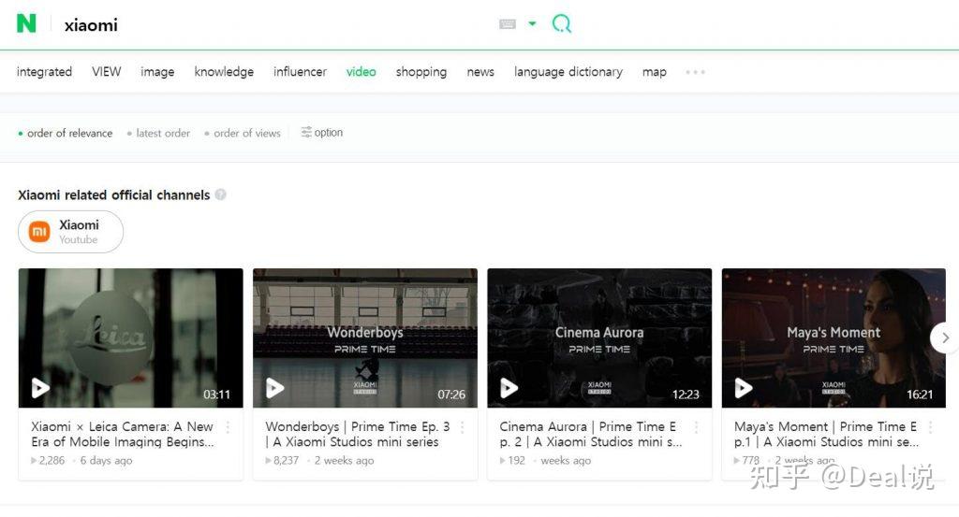
Task: Open Xiaomi × Leica Camera title link
Action: tap(123, 434)
